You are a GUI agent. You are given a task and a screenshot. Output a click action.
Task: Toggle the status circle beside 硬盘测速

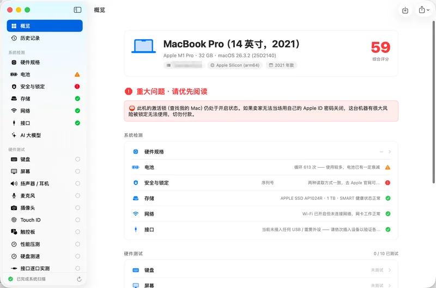77,256
